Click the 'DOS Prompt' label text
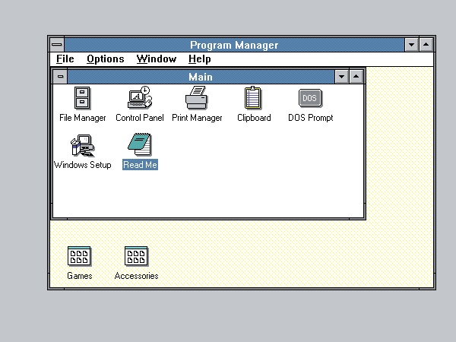 (310, 118)
